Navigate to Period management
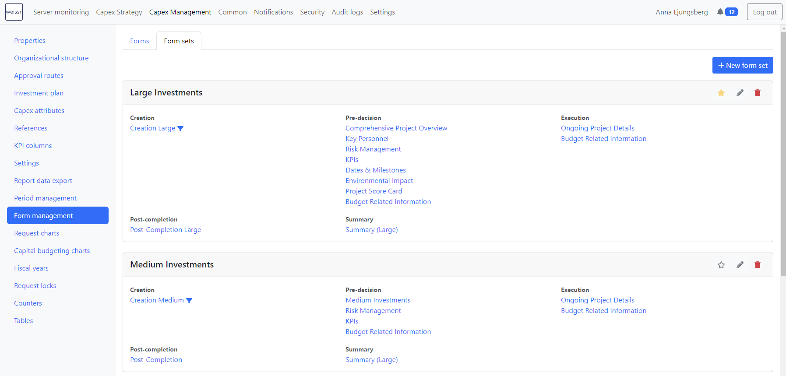Screen dimensions: 786x376 45,198
